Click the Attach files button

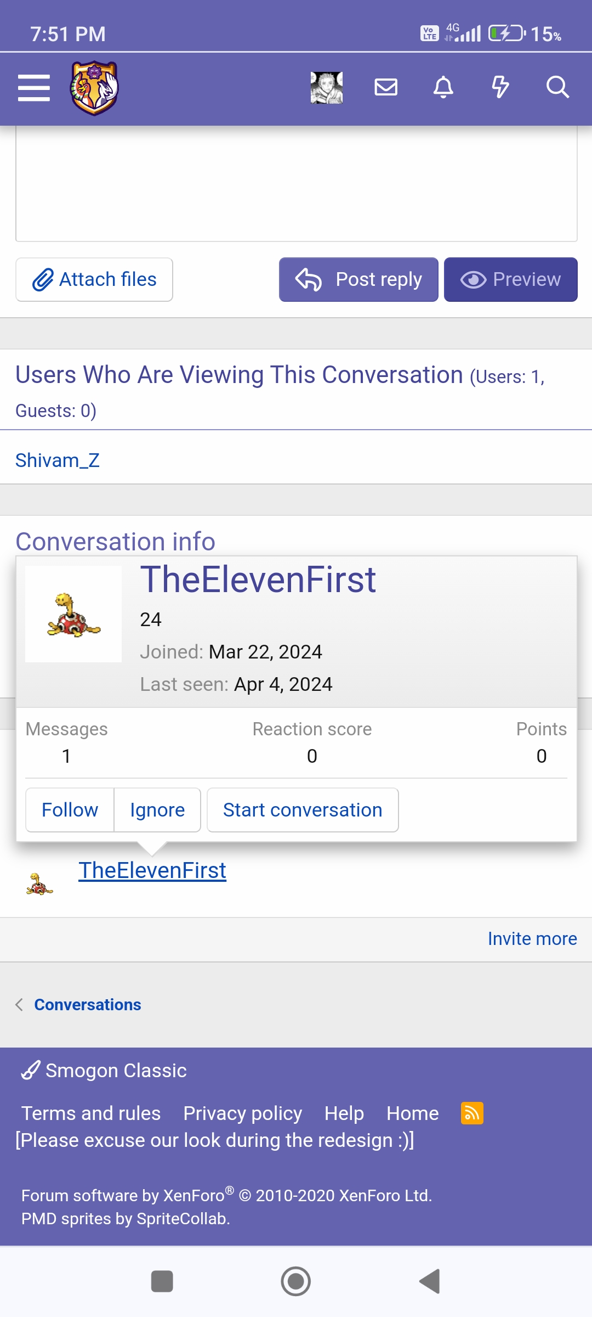[x=94, y=279]
